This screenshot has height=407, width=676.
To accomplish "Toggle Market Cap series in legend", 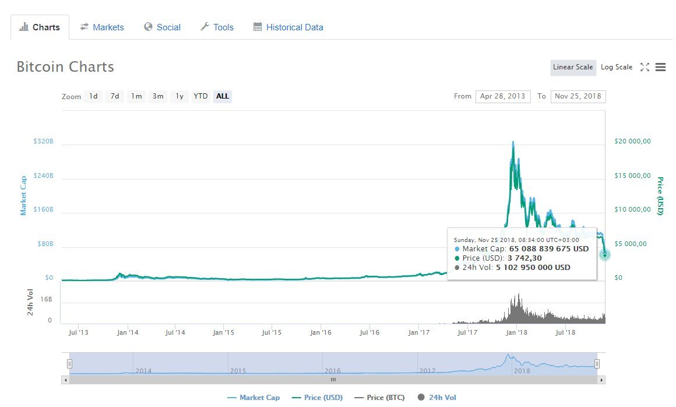I will 254,398.
